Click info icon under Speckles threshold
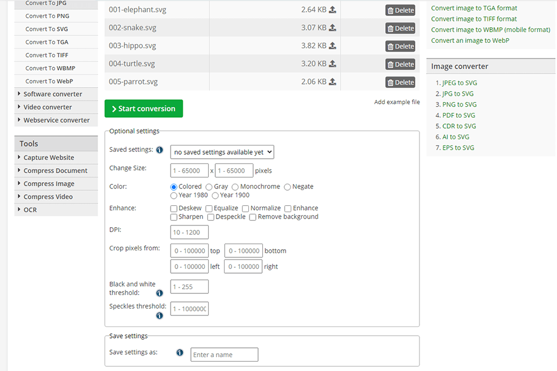 click(x=160, y=315)
